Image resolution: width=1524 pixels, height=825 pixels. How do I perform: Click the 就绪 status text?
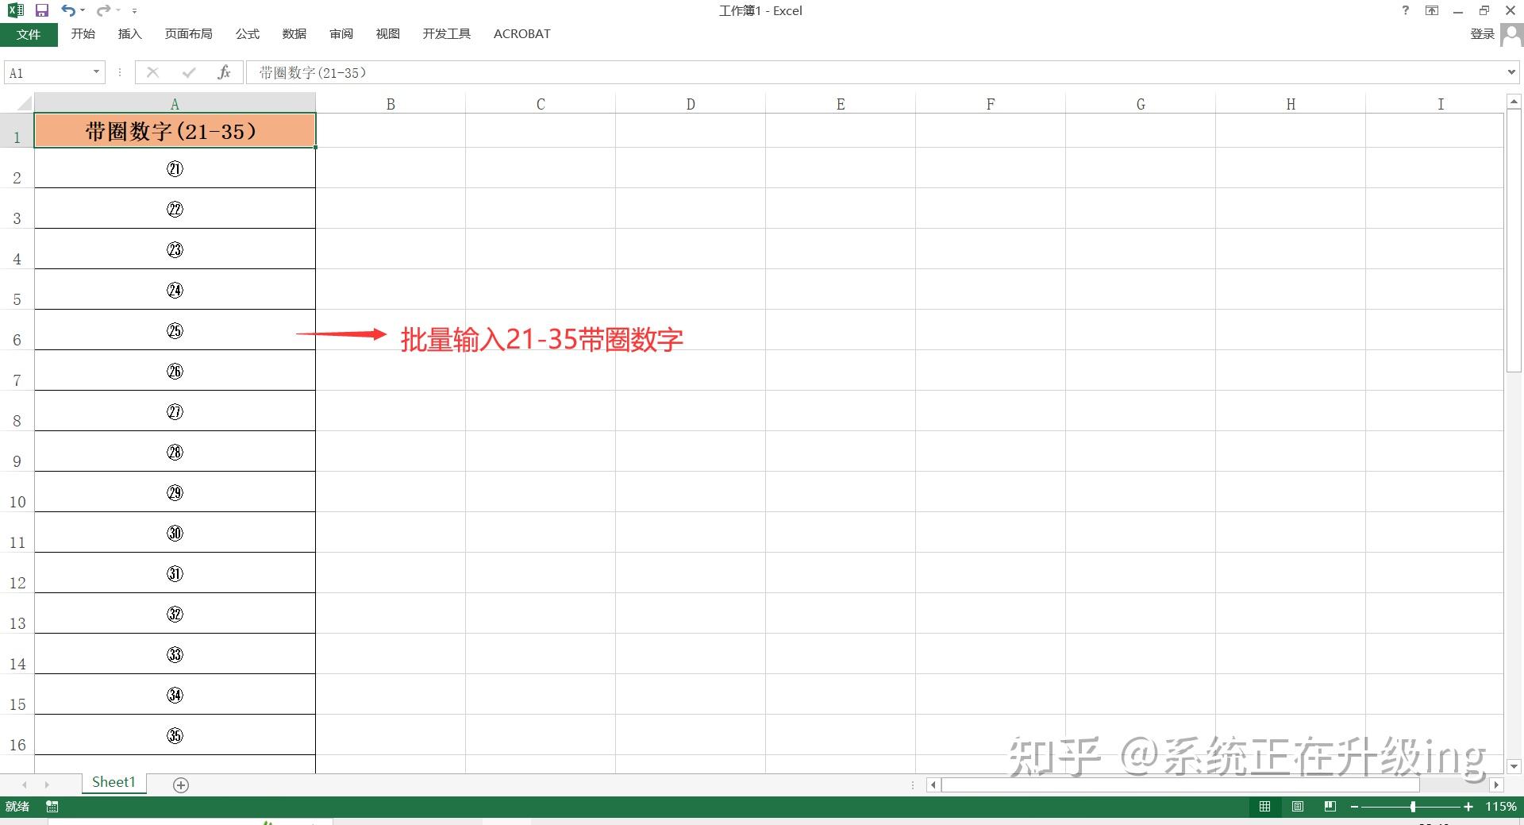point(17,807)
